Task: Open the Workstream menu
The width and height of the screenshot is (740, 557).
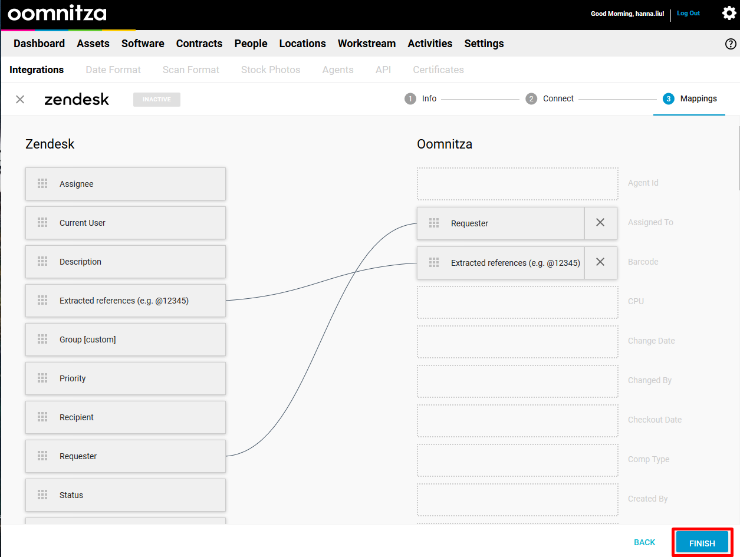Action: (366, 44)
